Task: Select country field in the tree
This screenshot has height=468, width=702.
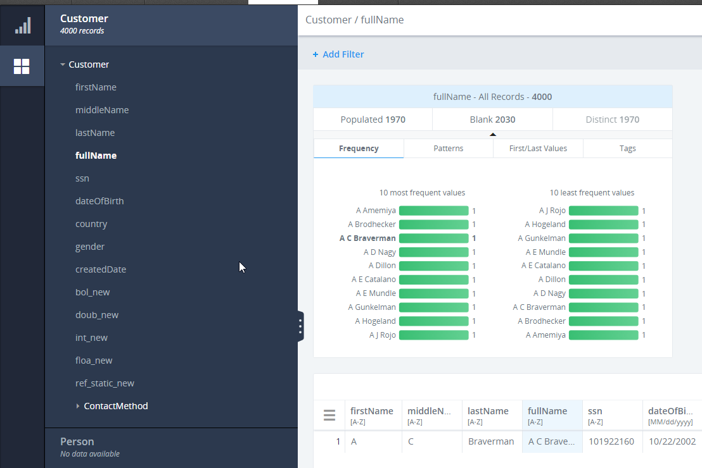Action: [x=91, y=224]
